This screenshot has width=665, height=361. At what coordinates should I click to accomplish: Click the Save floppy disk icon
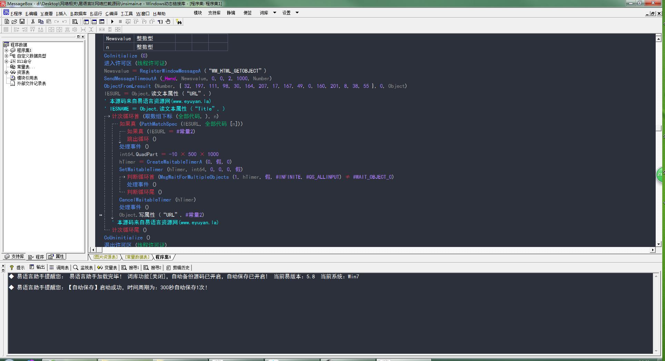22,22
